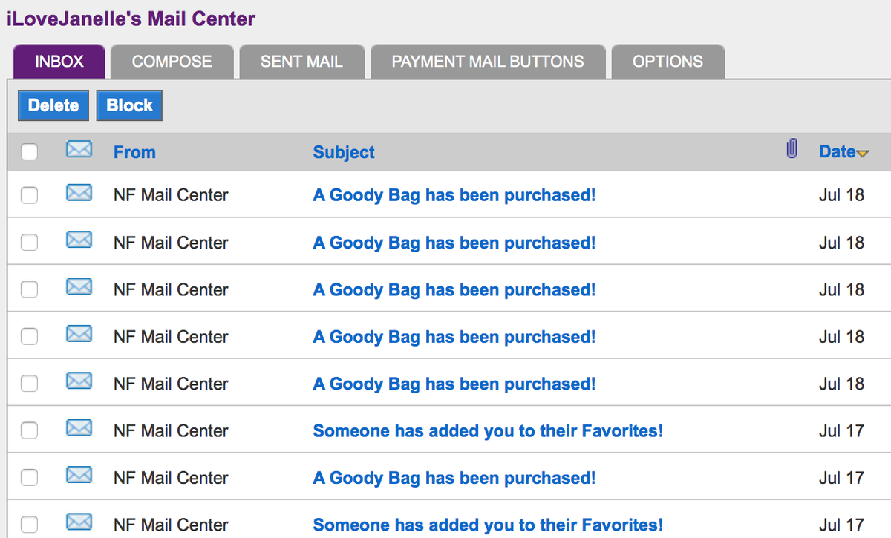Click the envelope icon of the second Jul 18 message

(x=79, y=240)
